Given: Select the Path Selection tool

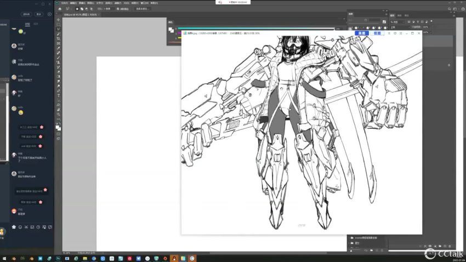Looking at the screenshot, I should [x=58, y=100].
